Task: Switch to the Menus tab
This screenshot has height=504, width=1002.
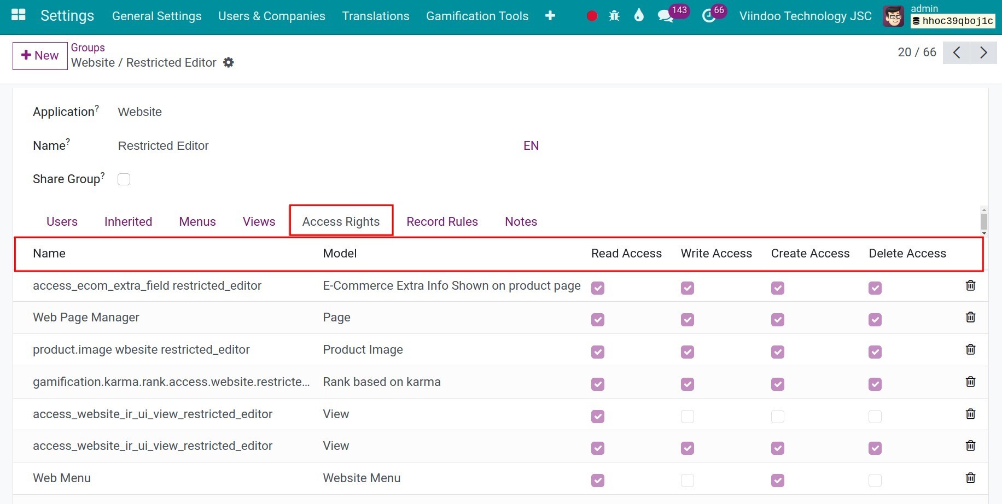Action: [197, 221]
